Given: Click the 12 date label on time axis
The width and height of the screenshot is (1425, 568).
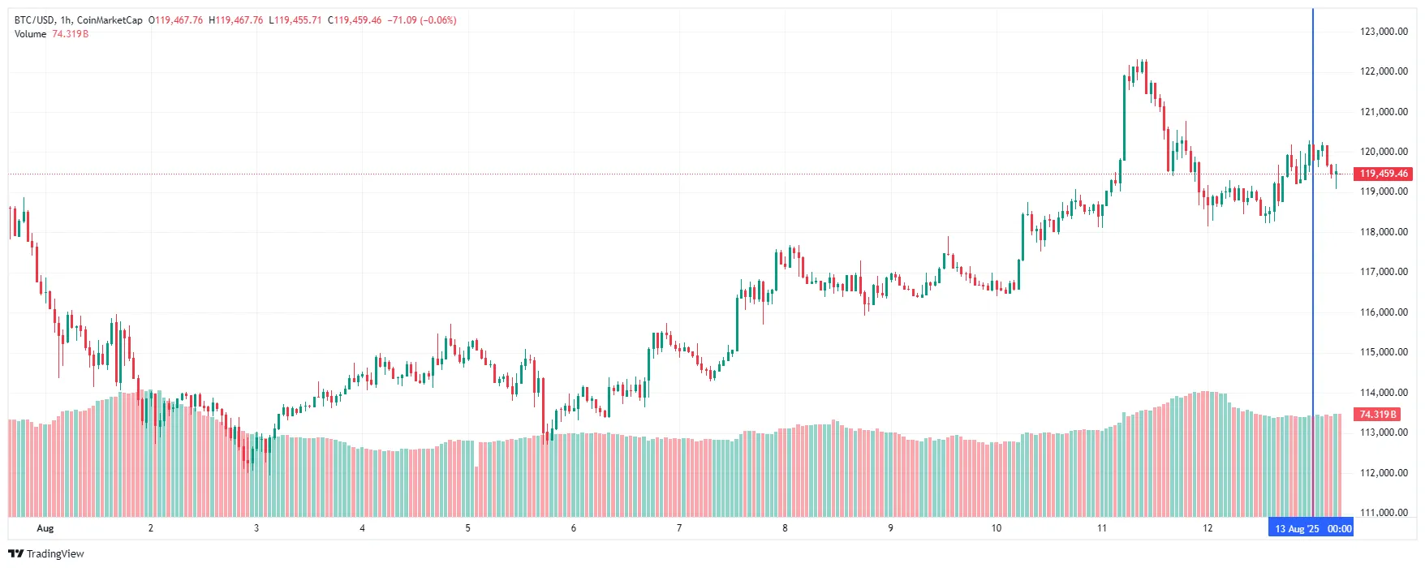Looking at the screenshot, I should click(x=1208, y=528).
